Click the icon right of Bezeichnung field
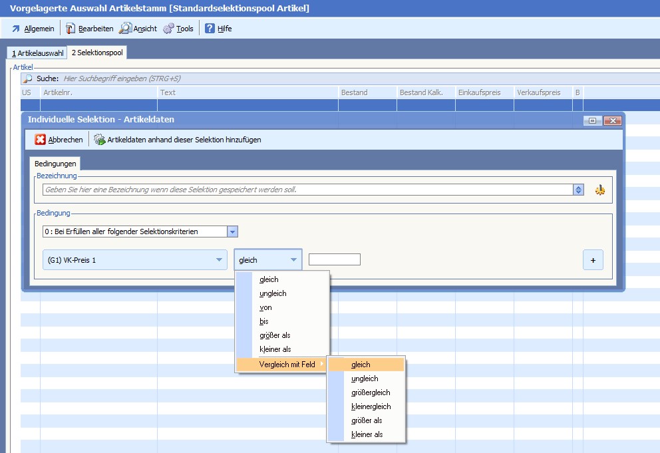The image size is (660, 453). coord(600,190)
